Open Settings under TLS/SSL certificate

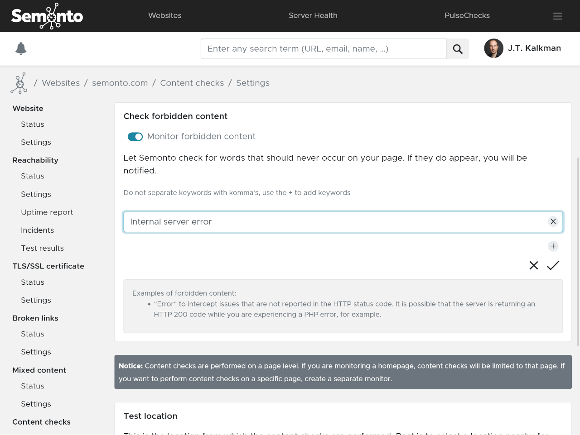point(36,300)
